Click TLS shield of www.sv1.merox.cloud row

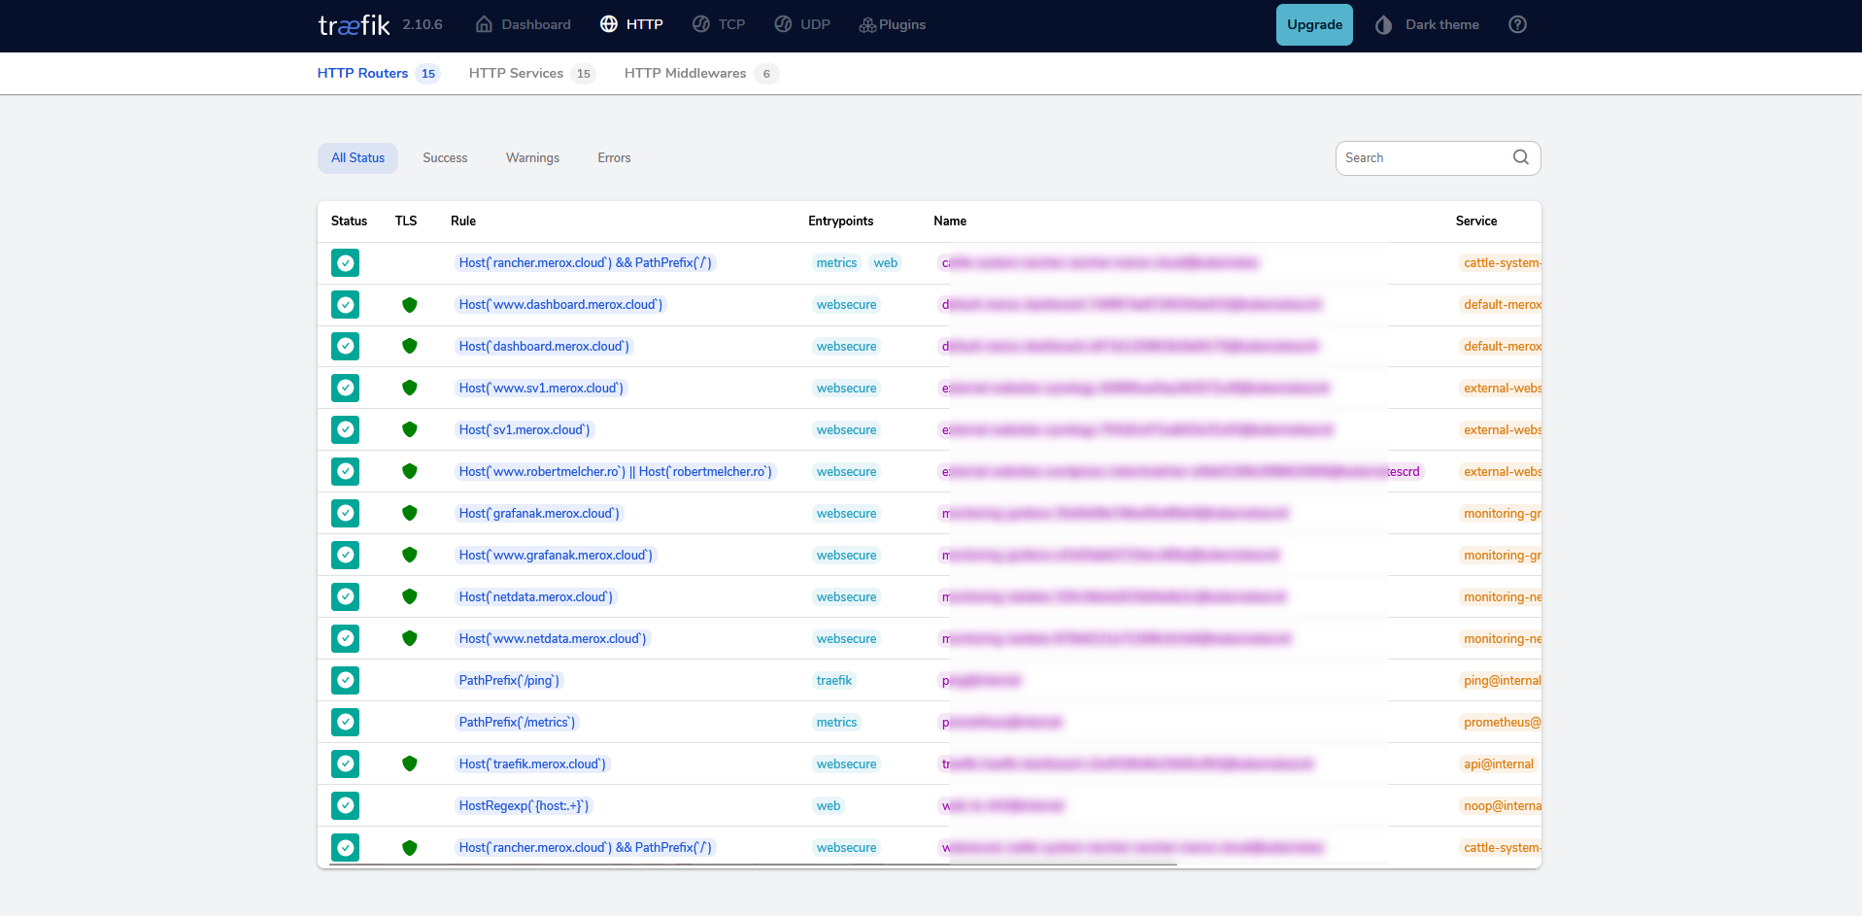coord(410,388)
